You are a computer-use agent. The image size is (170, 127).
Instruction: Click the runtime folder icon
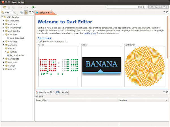(8, 52)
